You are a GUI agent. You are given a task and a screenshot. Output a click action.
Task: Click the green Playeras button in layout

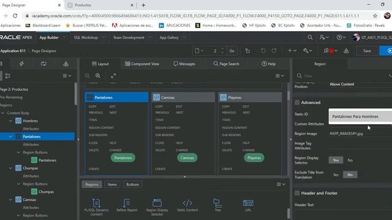(x=254, y=158)
